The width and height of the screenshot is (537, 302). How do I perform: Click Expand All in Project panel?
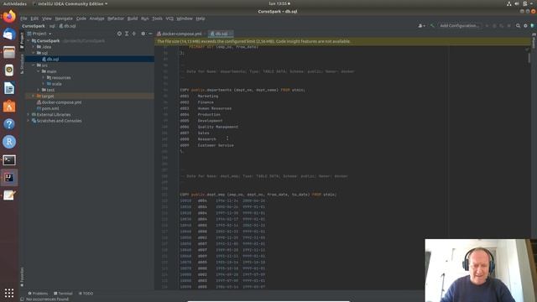coord(127,34)
